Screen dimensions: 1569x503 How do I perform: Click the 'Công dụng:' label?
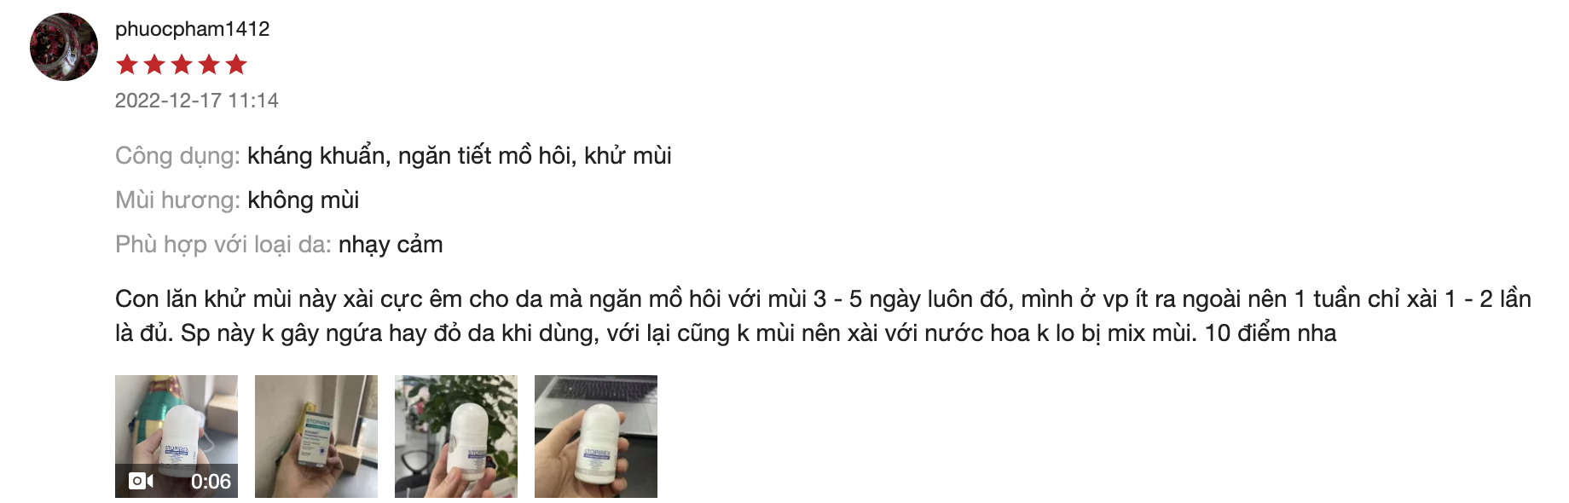pos(177,156)
